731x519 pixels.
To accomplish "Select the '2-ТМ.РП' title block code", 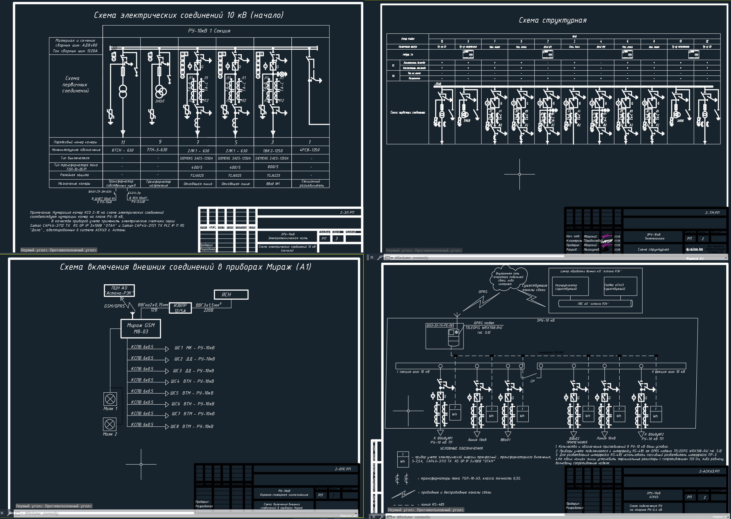I will point(713,212).
